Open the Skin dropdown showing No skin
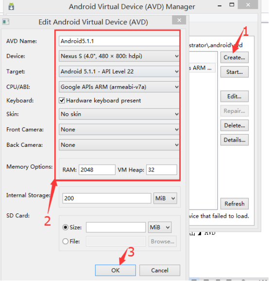The width and height of the screenshot is (269, 281). 119,114
